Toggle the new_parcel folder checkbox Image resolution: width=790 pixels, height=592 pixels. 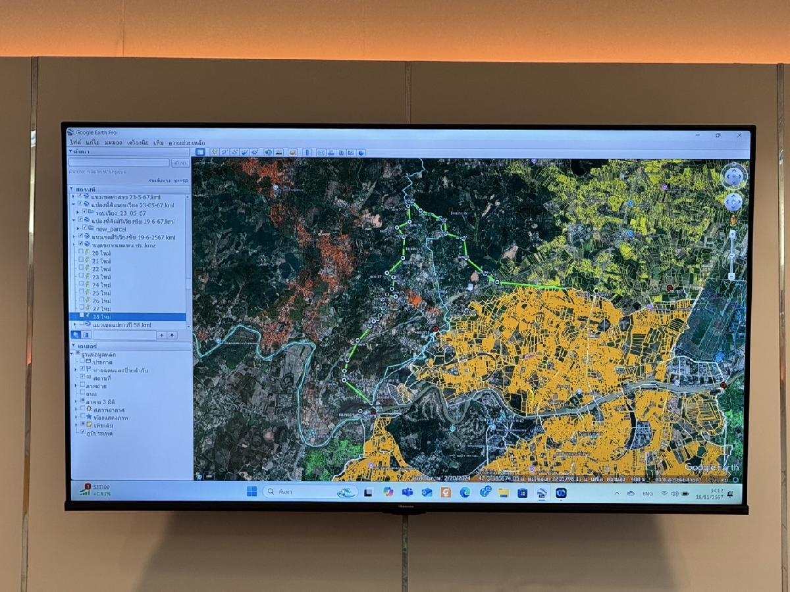click(x=86, y=228)
